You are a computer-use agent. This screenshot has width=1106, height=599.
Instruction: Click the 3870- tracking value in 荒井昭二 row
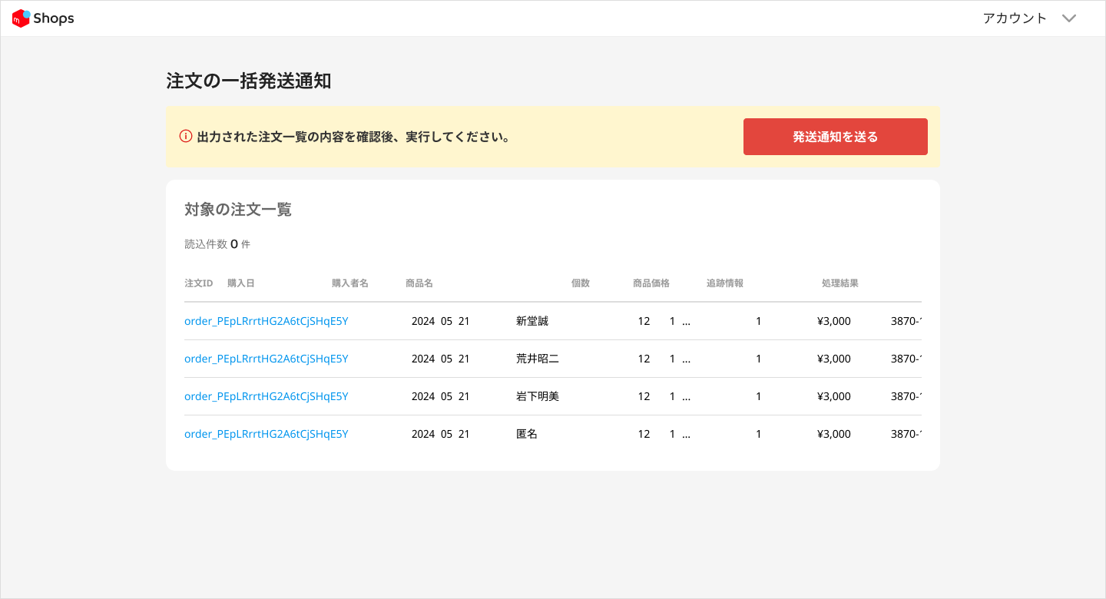[x=906, y=359]
